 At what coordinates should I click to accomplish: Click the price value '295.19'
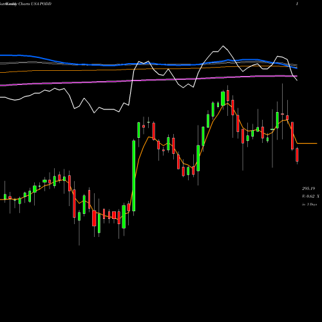(x=308, y=189)
